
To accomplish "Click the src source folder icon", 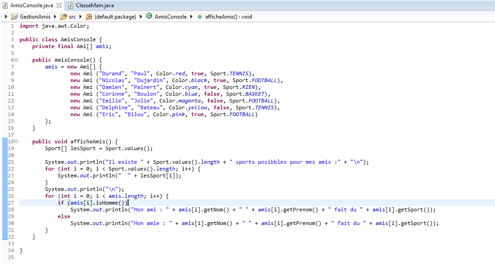I will tap(63, 17).
